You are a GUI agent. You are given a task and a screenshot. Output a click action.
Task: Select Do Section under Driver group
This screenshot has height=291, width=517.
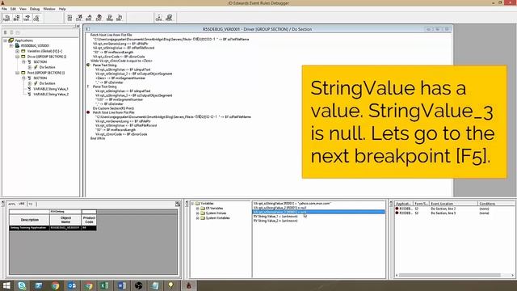pyautogui.click(x=47, y=67)
